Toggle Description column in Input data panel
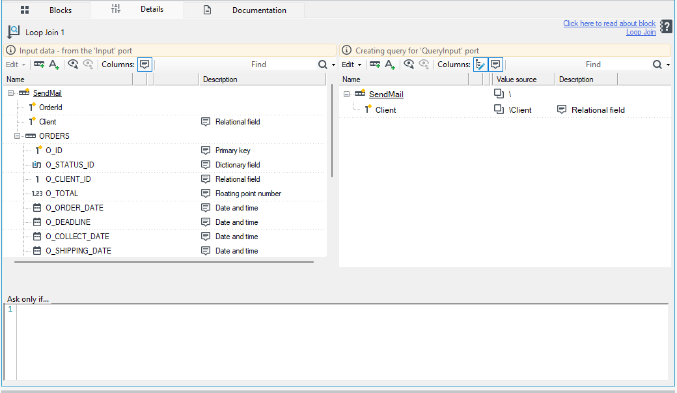Viewport: 677px width, 393px height. tap(145, 65)
